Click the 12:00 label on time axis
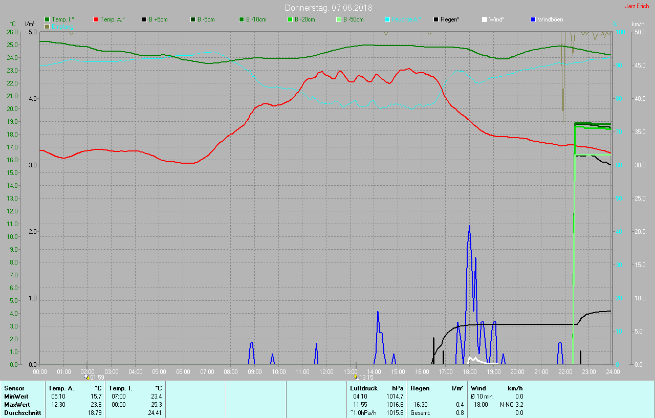The height and width of the screenshot is (418, 655). tap(326, 372)
